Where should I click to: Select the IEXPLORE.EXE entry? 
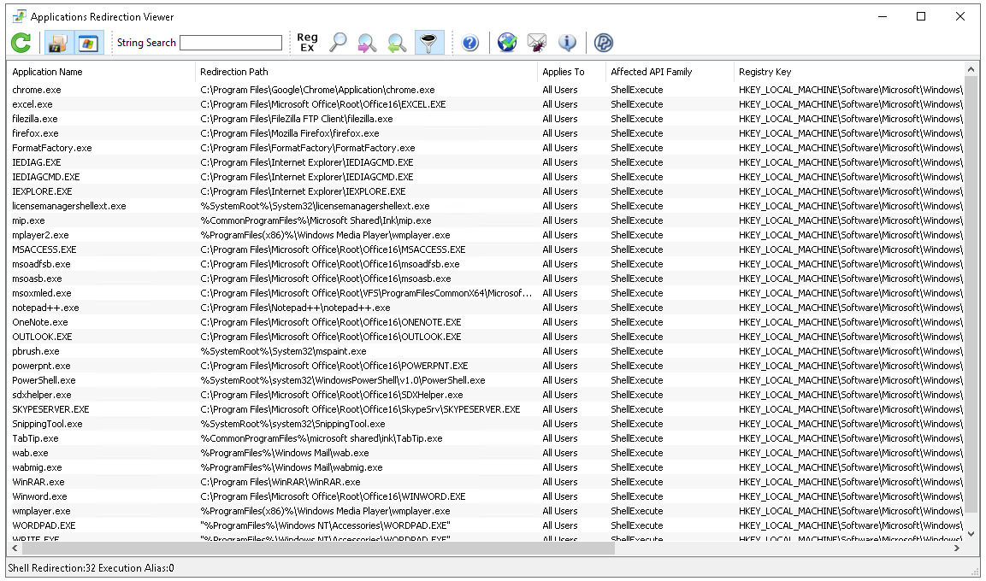(485, 191)
